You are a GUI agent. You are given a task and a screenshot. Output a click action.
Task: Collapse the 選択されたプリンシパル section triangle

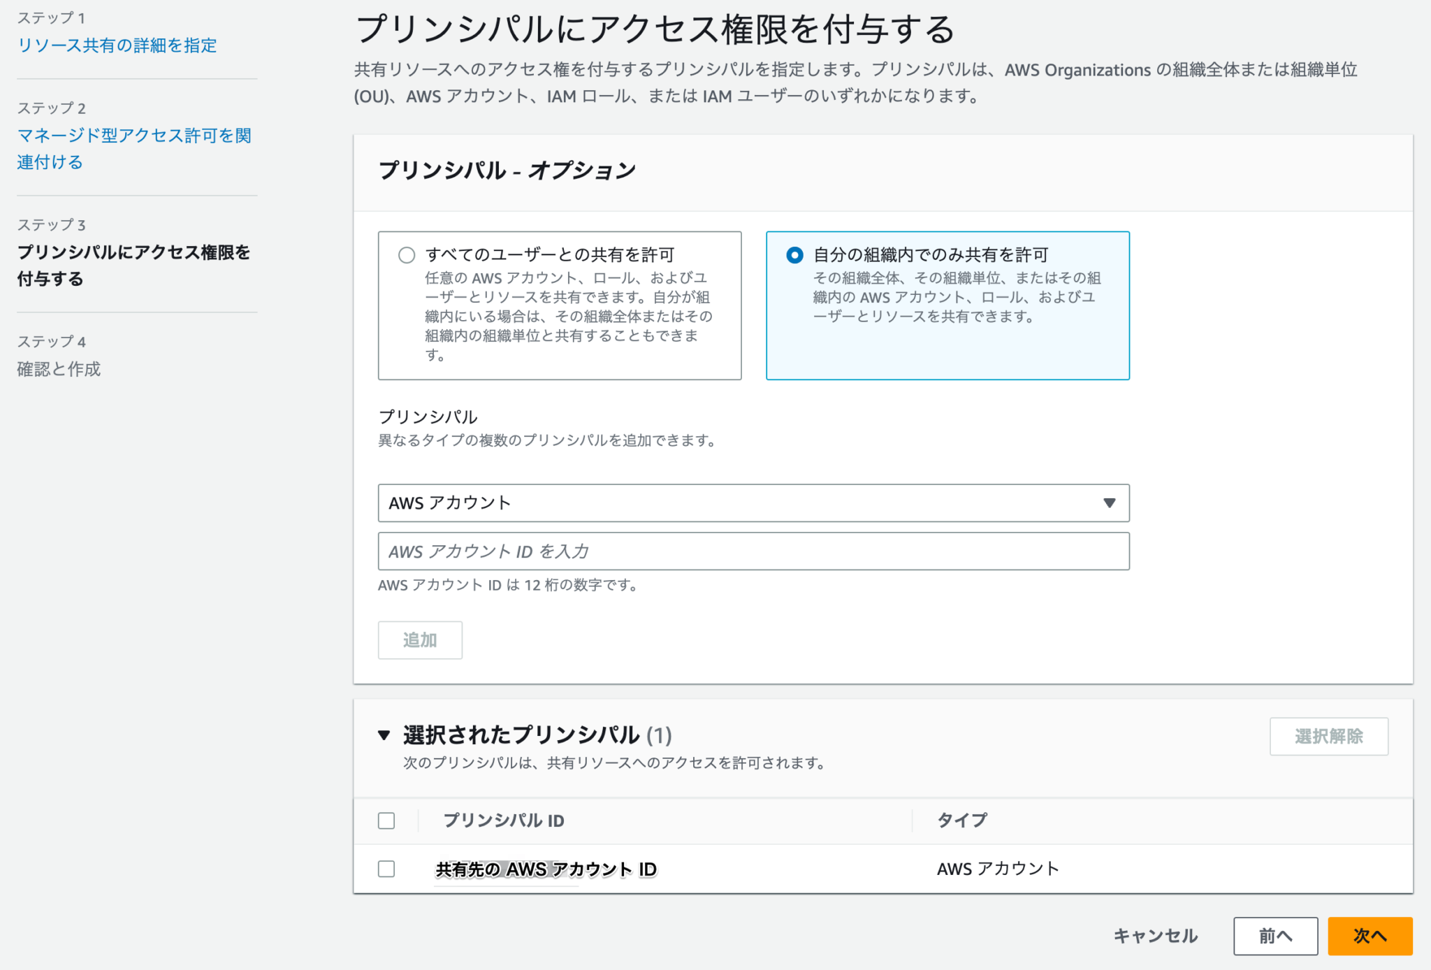[x=384, y=735]
